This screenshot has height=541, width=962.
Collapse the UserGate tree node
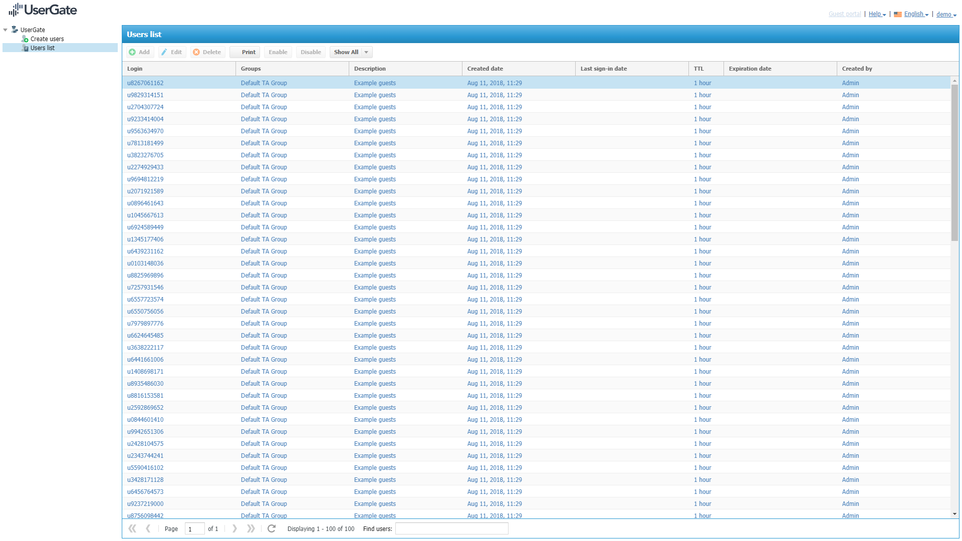point(6,30)
